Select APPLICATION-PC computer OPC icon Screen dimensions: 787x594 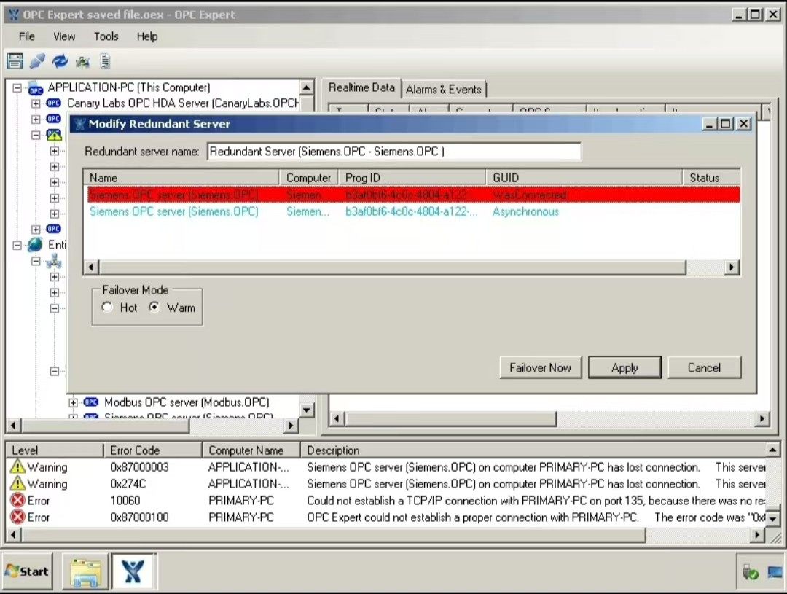pos(36,88)
